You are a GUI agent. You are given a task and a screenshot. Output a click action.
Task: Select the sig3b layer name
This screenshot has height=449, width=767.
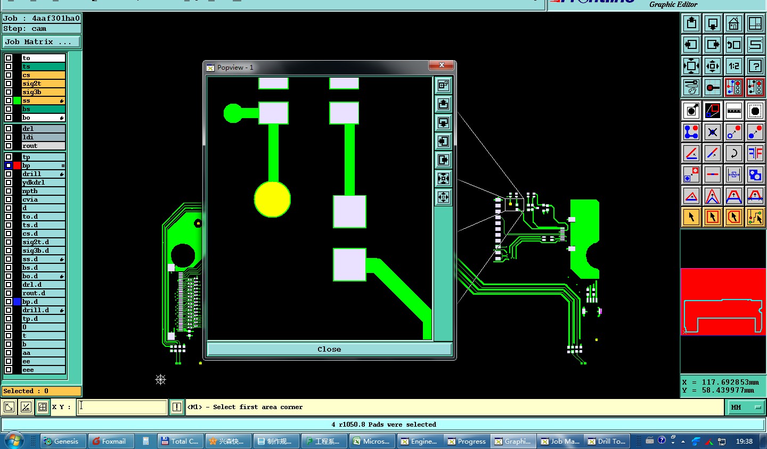coord(43,92)
